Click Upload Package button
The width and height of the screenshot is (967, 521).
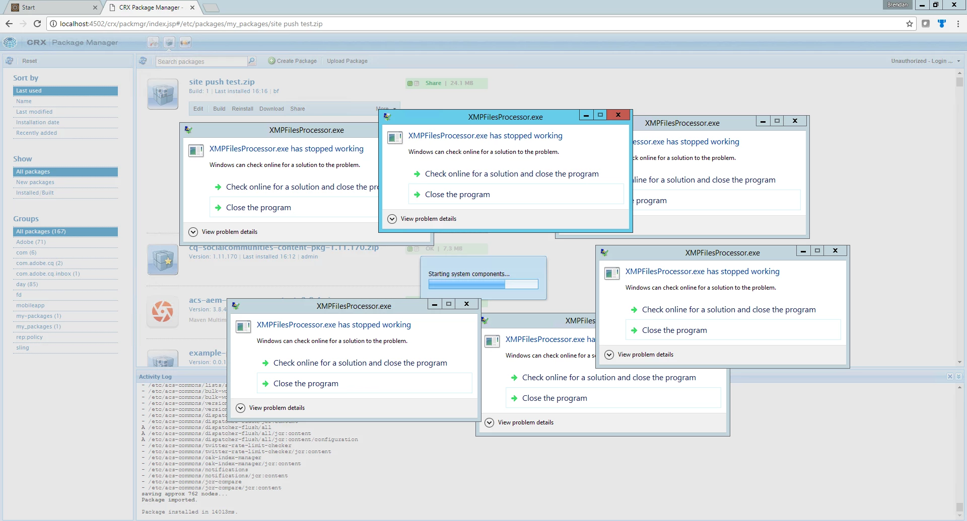(x=347, y=61)
